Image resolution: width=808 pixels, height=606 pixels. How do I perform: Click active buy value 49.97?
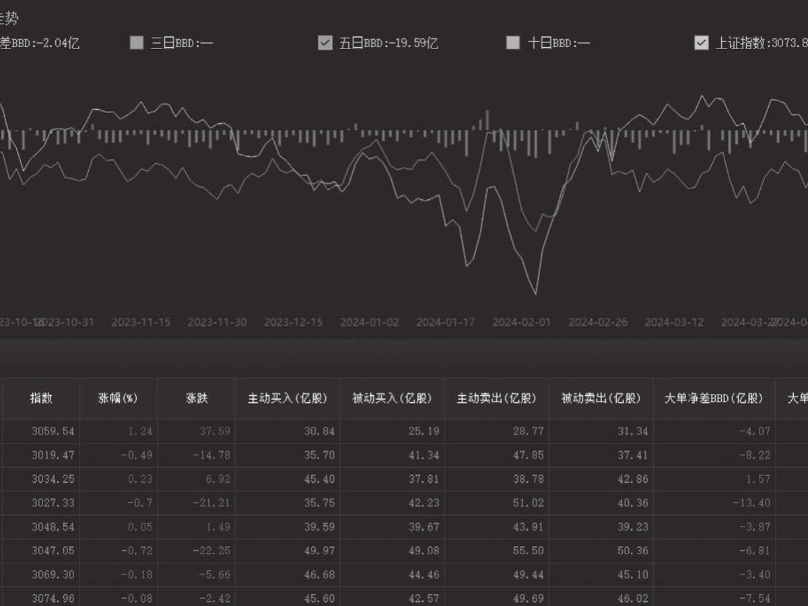pyautogui.click(x=288, y=551)
